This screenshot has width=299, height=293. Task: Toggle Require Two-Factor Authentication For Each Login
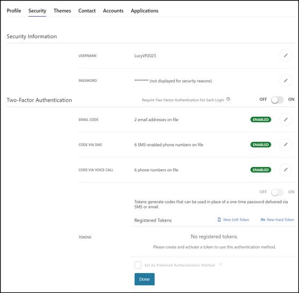click(x=277, y=100)
